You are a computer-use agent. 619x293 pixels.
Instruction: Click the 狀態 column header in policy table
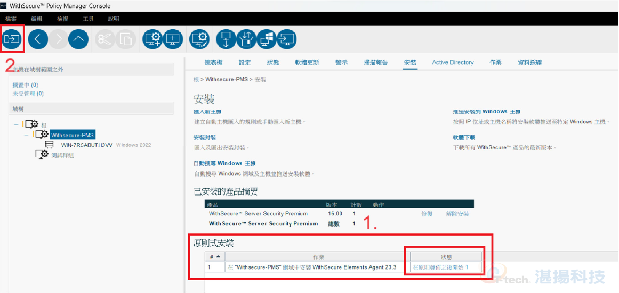(446, 257)
